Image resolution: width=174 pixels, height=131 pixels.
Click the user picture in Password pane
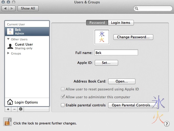click(102, 37)
